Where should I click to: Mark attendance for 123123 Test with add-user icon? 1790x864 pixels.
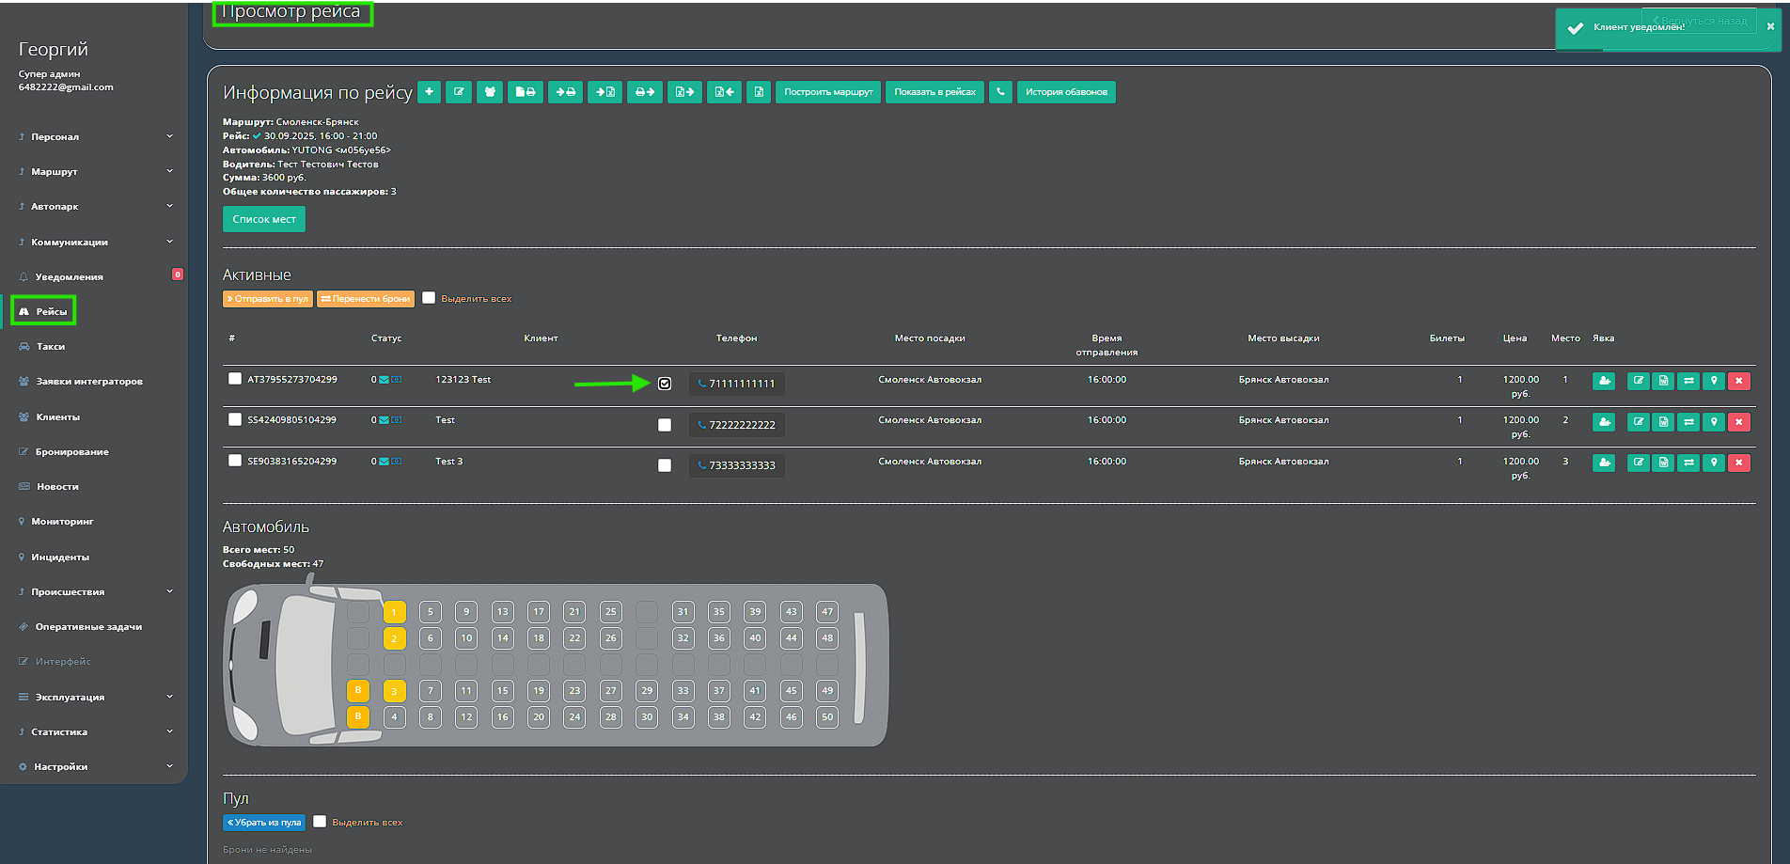[1604, 381]
